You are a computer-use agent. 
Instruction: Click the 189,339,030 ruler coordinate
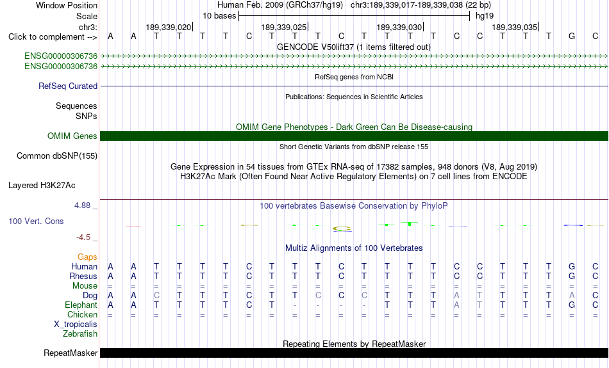(x=399, y=27)
